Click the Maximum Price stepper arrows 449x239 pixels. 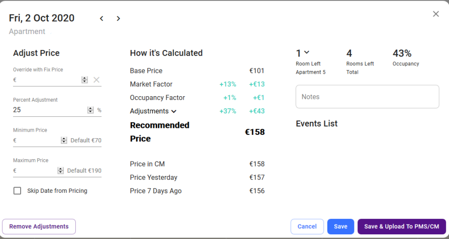[60, 171]
